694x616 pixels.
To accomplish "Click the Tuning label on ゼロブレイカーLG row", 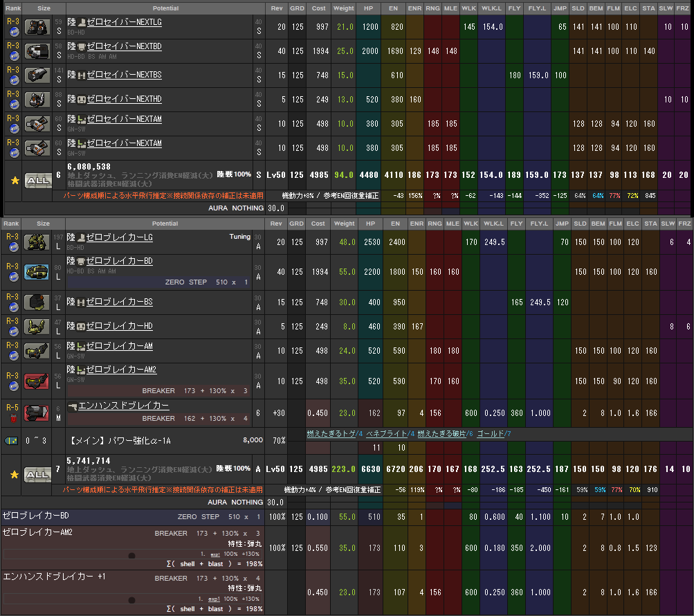I will 240,237.
